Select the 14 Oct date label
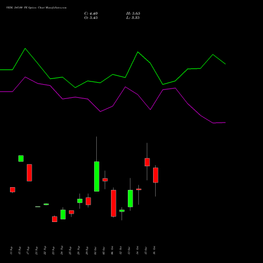 coord(137,250)
